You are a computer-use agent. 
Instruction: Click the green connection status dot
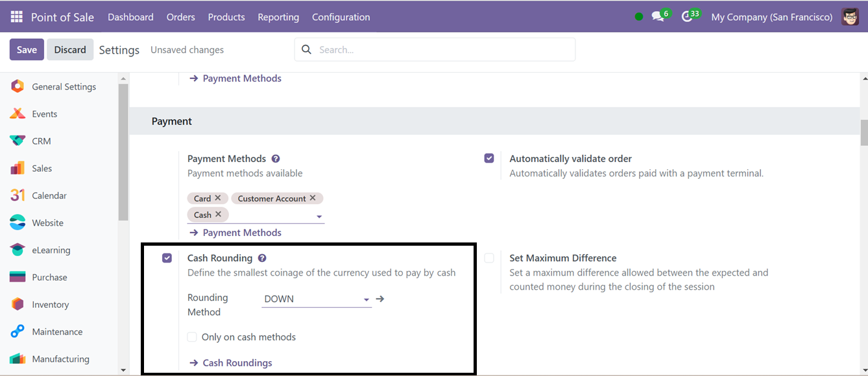pyautogui.click(x=639, y=17)
